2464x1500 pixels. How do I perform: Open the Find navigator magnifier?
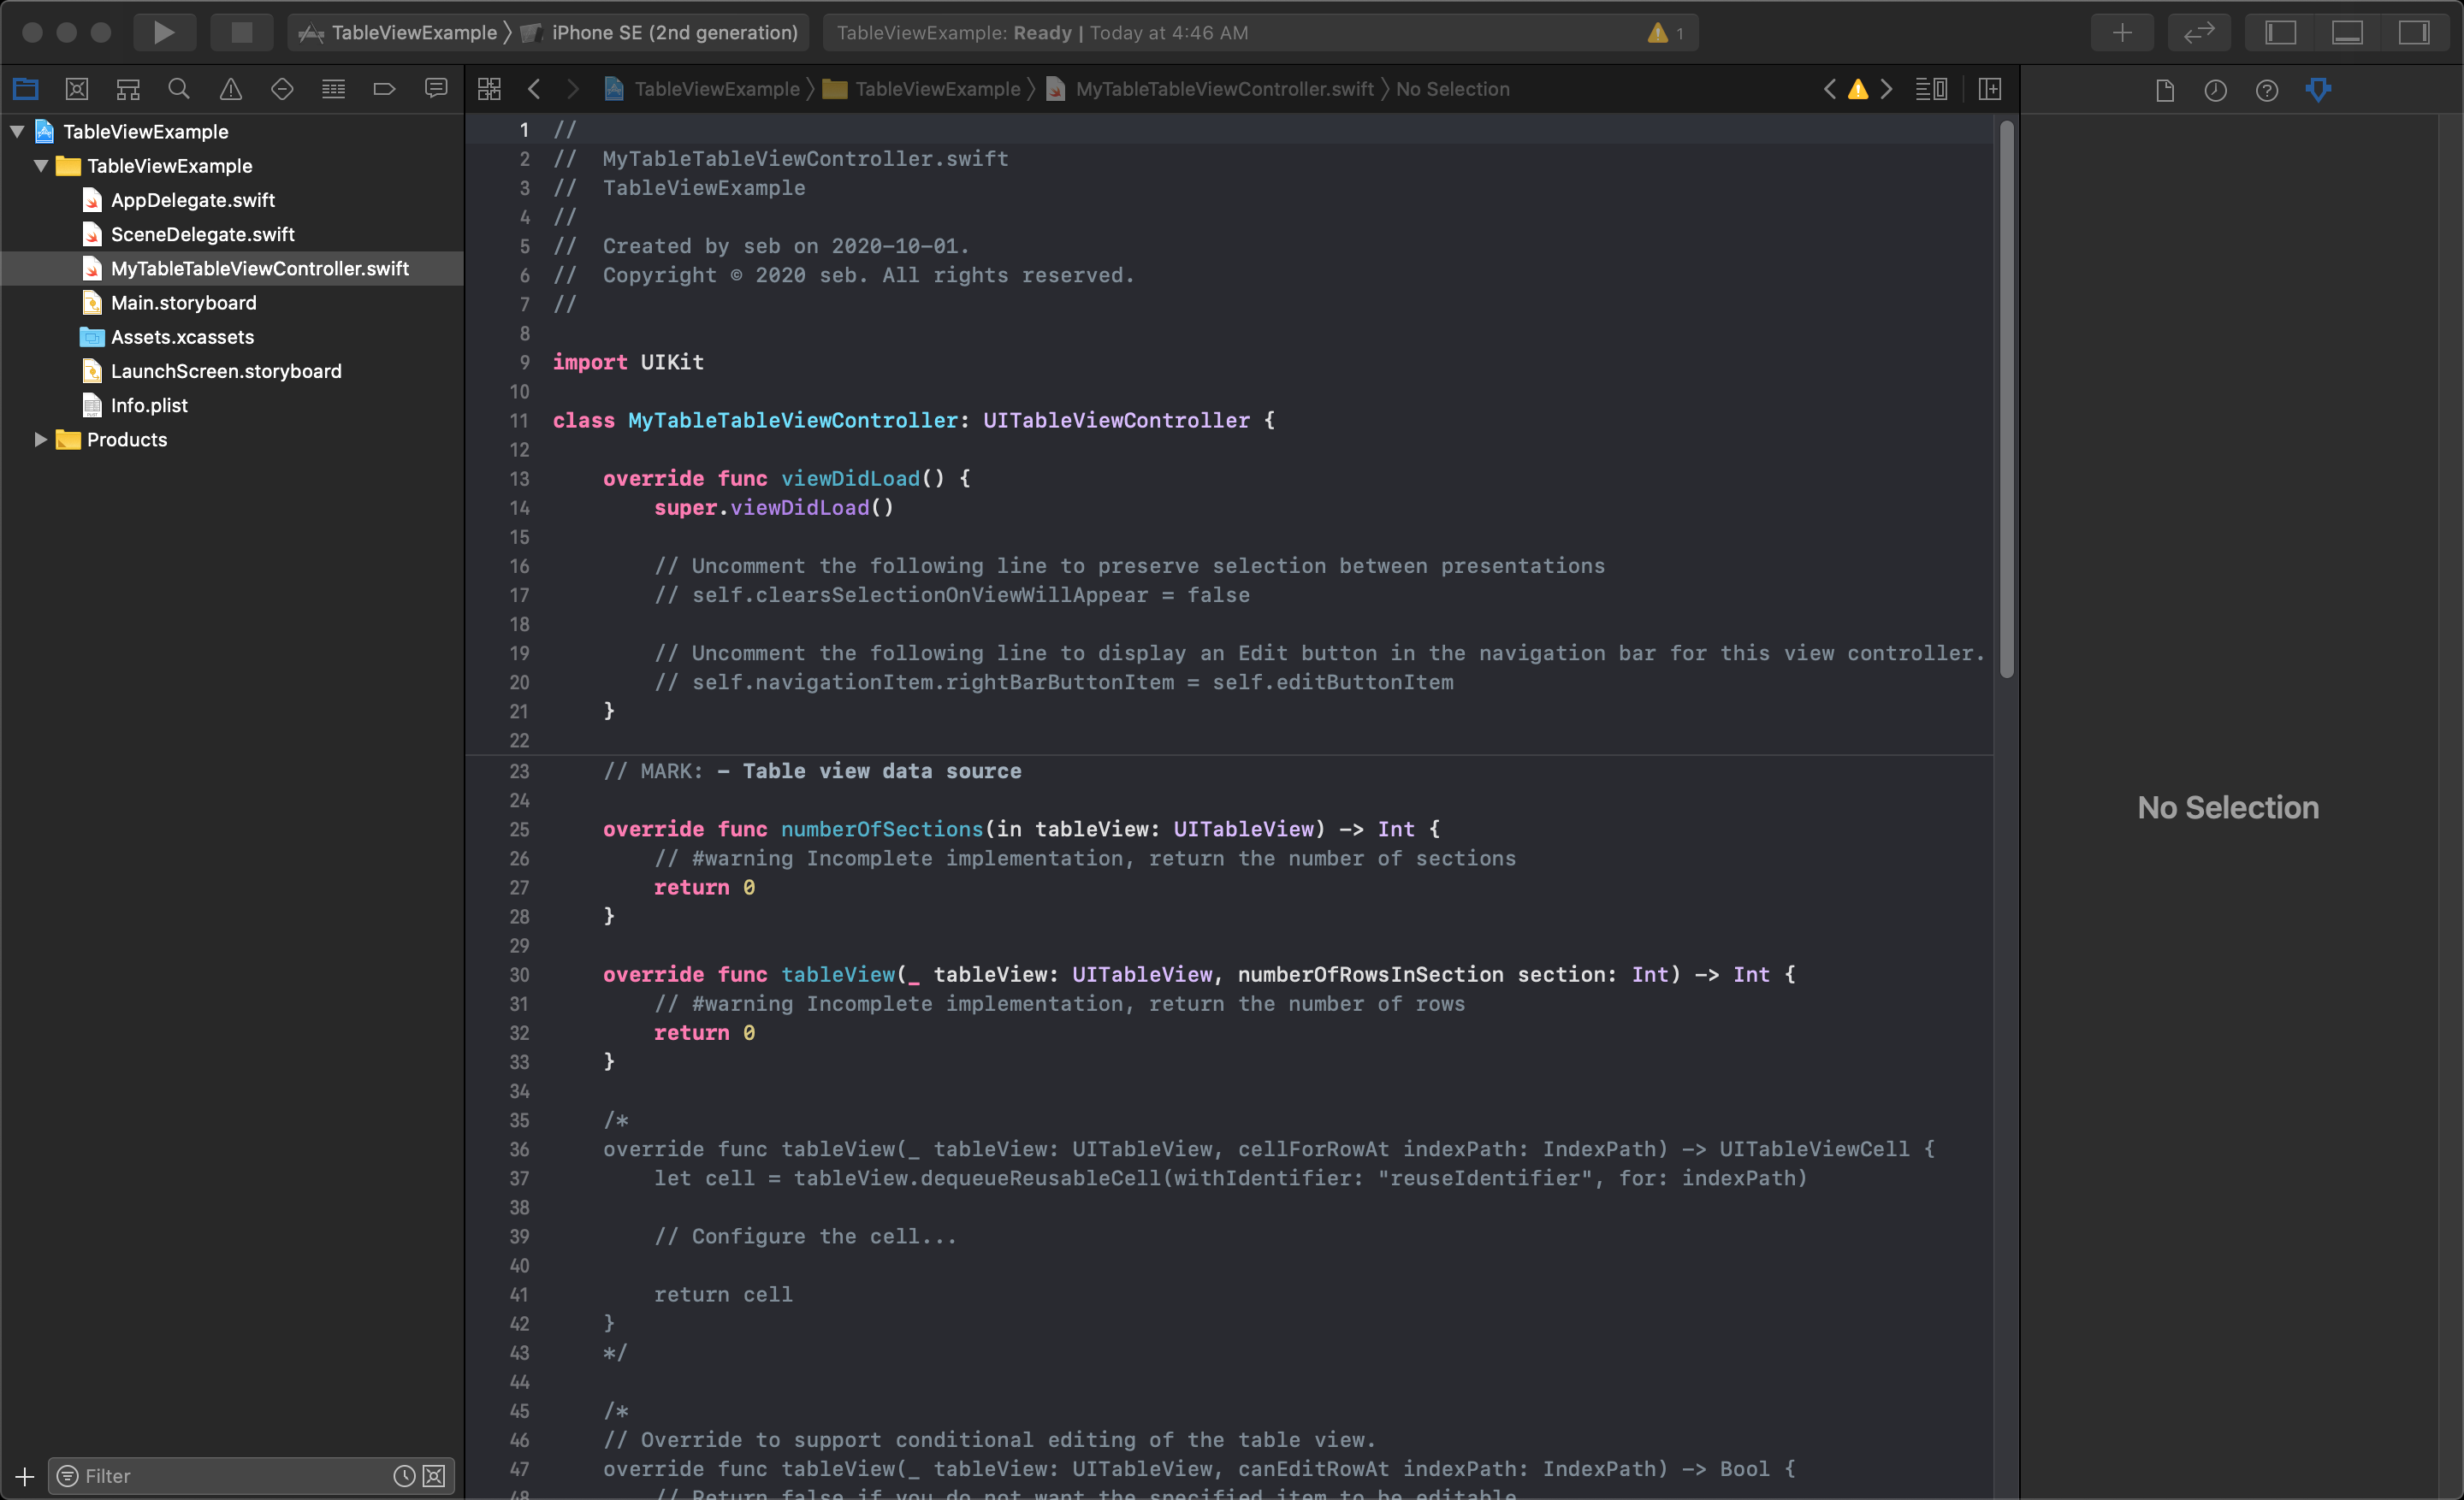pos(179,89)
